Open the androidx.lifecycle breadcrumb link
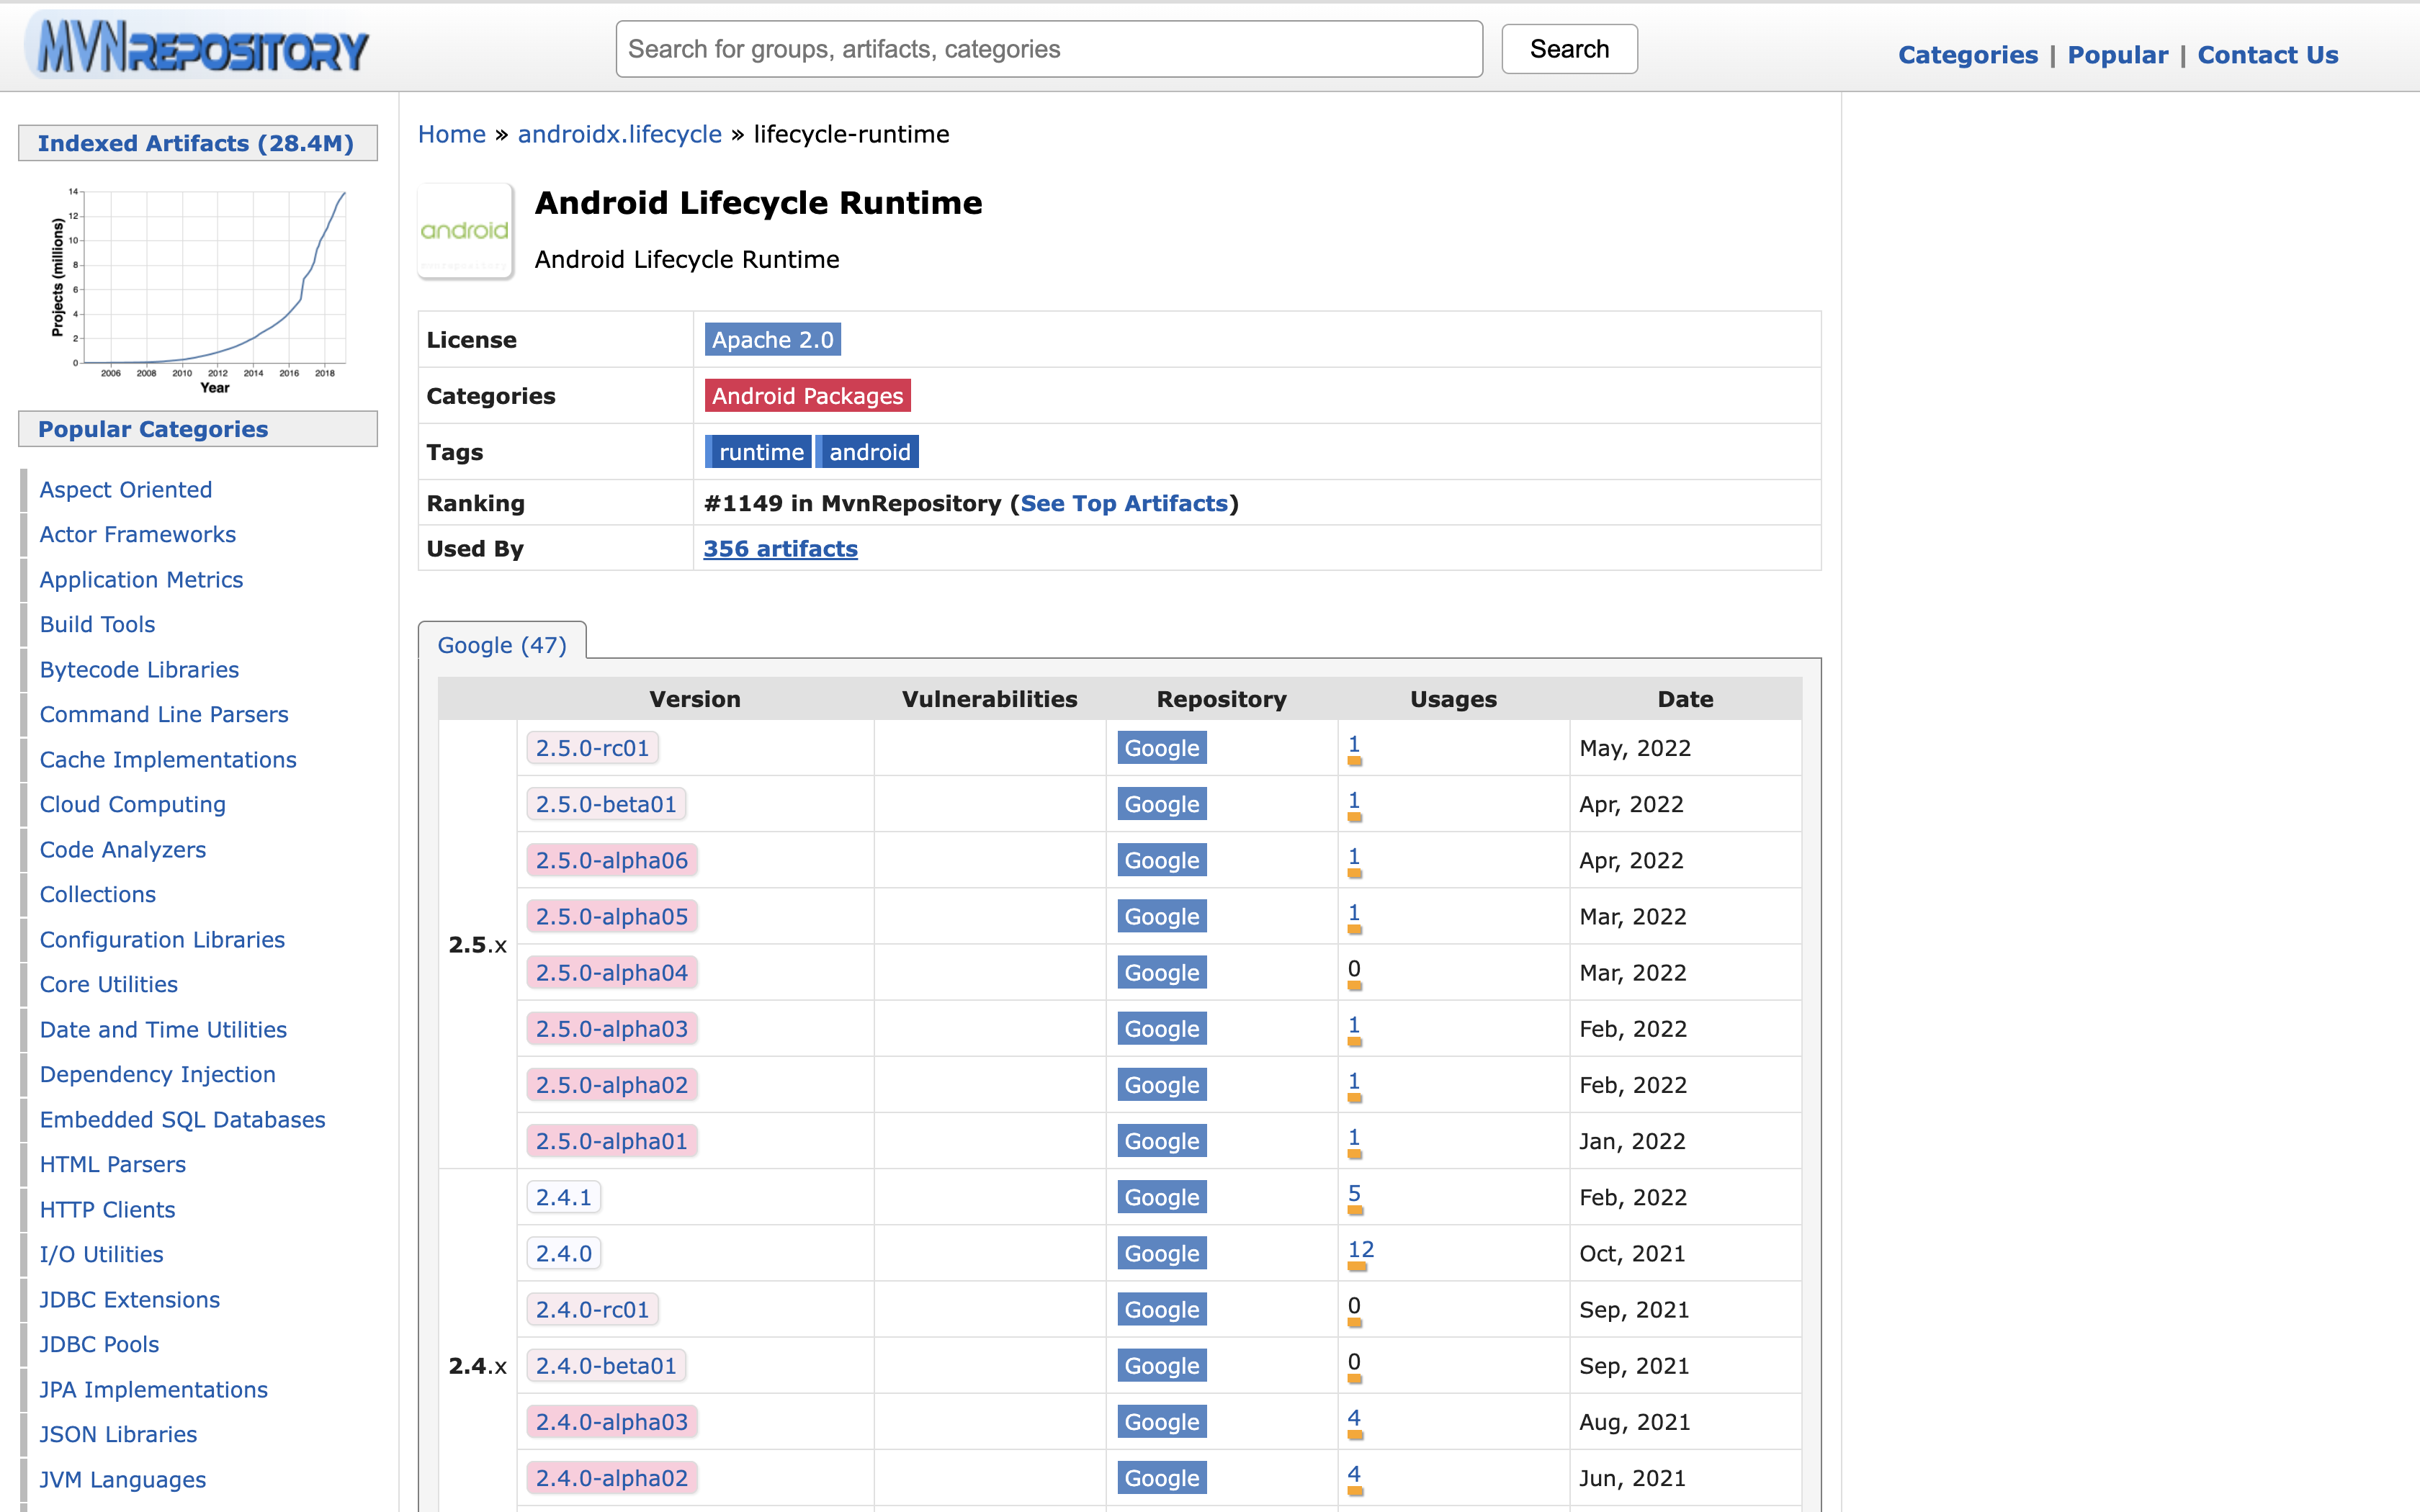Screen dimensions: 2420x1512 pyautogui.click(x=619, y=134)
